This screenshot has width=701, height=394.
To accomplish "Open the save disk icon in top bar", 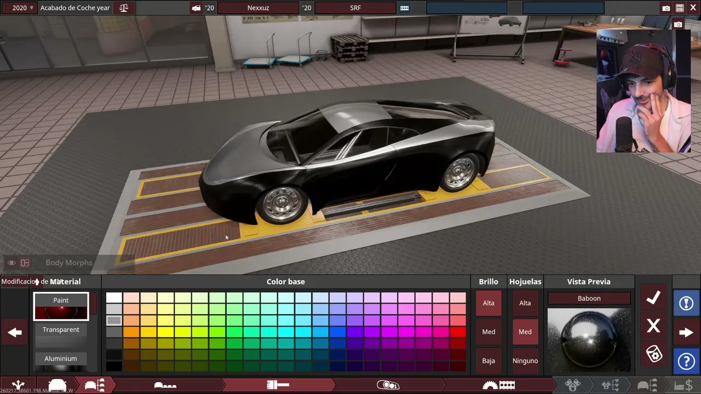I will click(680, 8).
